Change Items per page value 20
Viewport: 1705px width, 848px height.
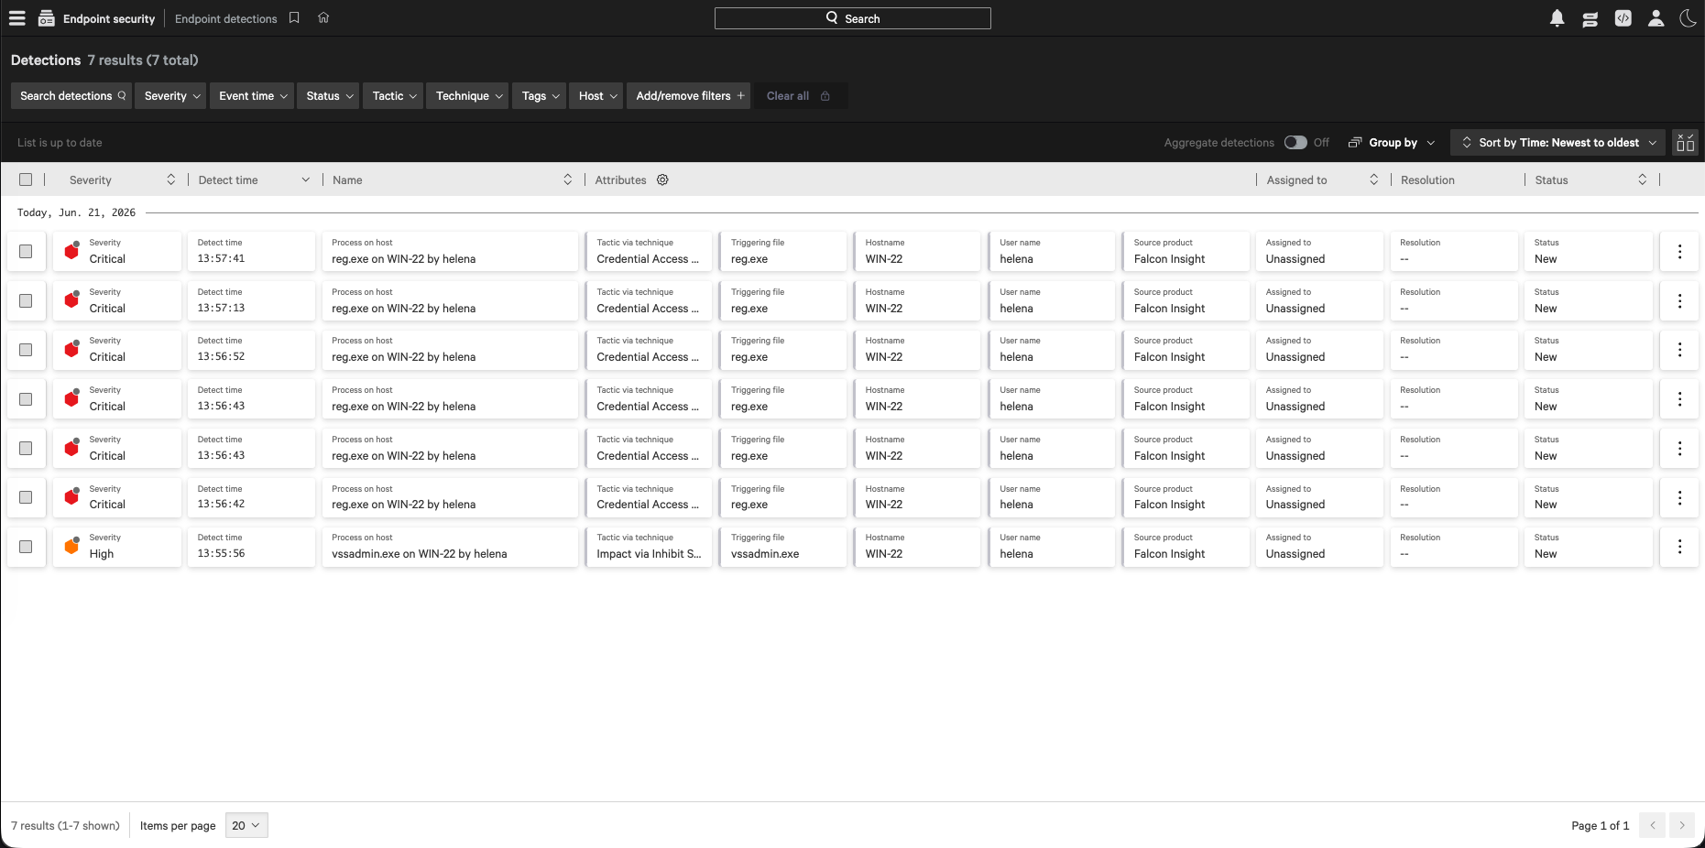pyautogui.click(x=246, y=825)
